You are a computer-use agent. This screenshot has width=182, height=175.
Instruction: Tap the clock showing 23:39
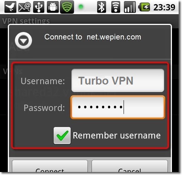point(164,7)
